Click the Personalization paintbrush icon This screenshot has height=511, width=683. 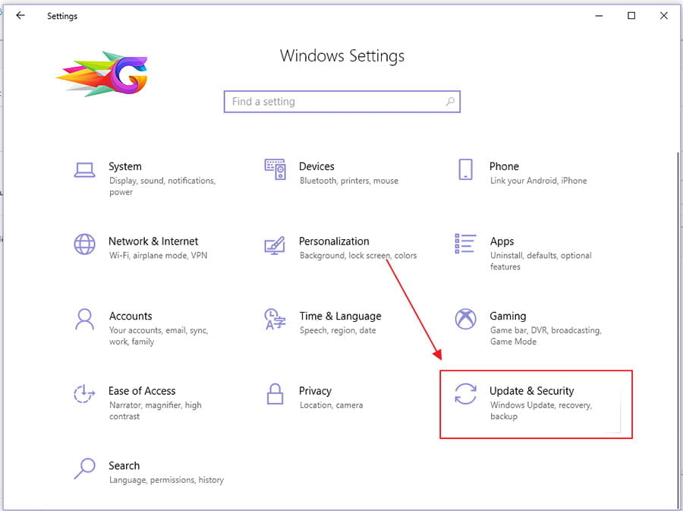pos(275,246)
